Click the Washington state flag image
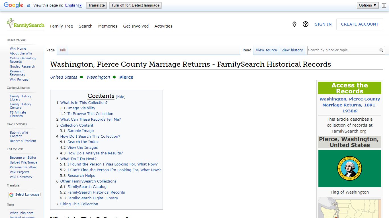Screen dimensions: 389x218 coord(350,168)
